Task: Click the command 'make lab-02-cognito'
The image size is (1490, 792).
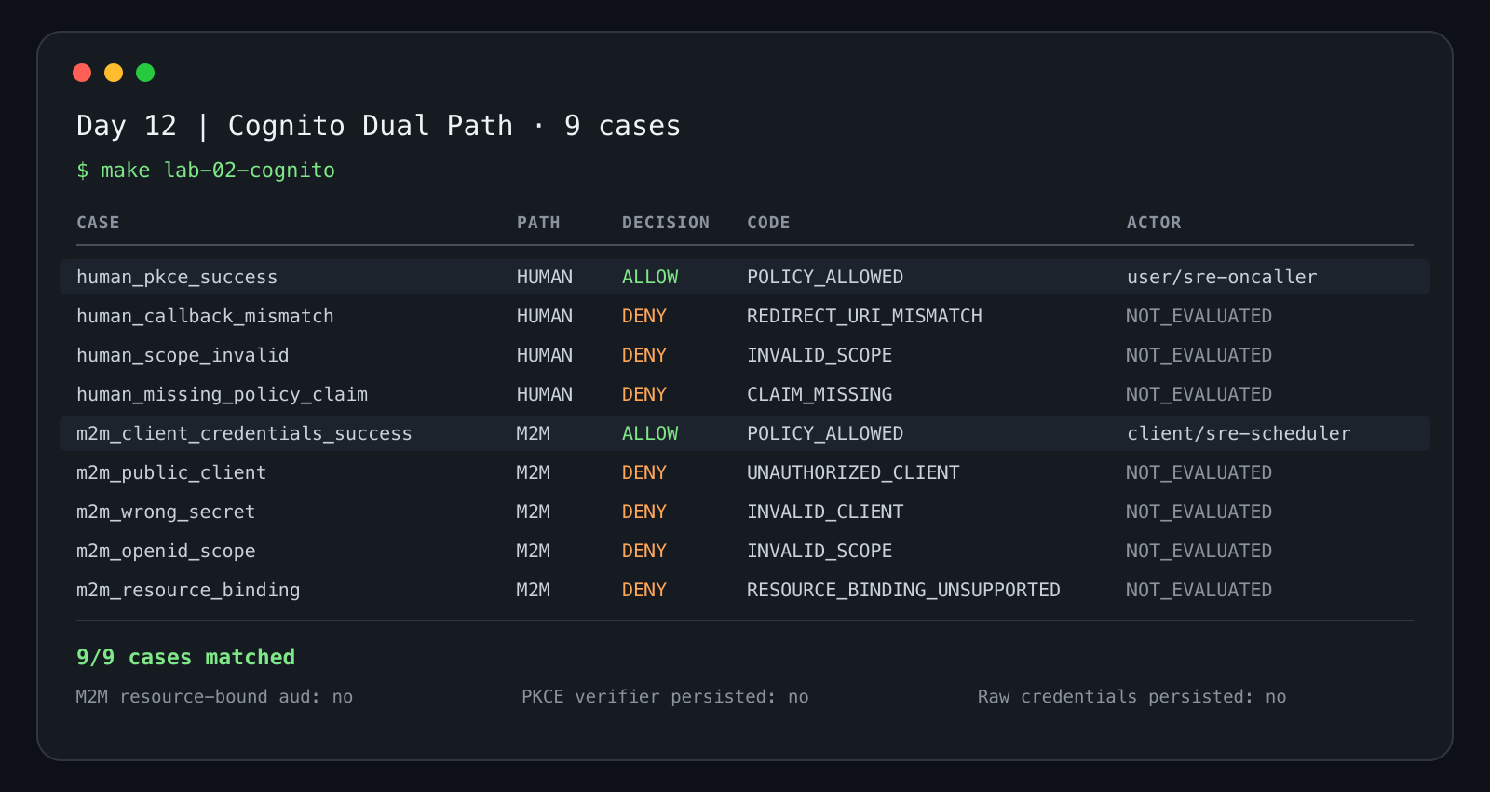Action: [218, 171]
